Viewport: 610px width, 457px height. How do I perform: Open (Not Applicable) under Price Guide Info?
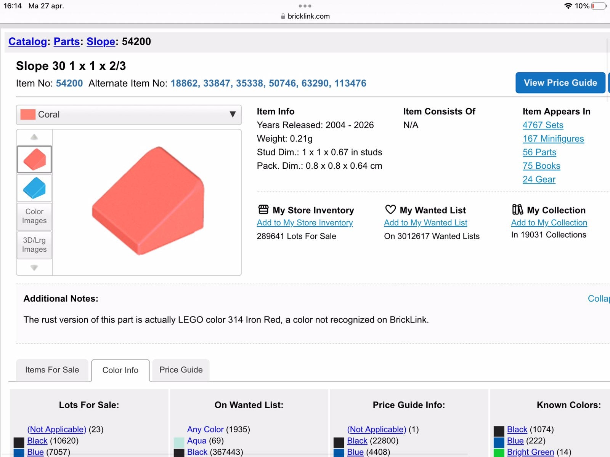pyautogui.click(x=377, y=430)
